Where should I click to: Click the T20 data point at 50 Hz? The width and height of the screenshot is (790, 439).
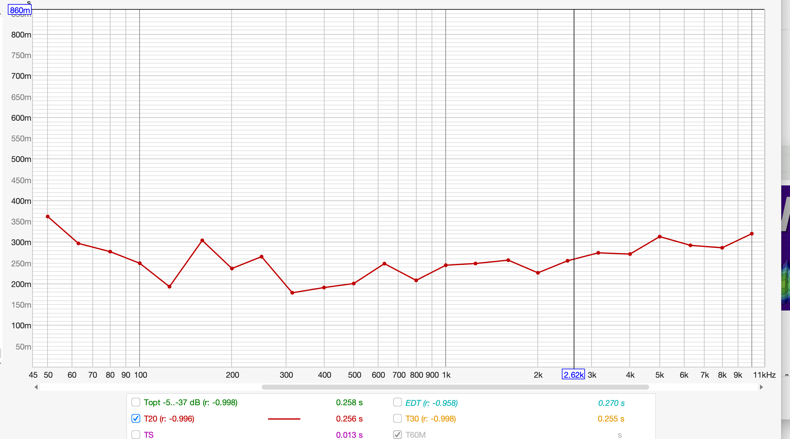tap(48, 216)
